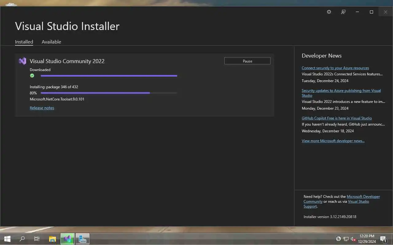Click the download progress bar

click(x=109, y=76)
